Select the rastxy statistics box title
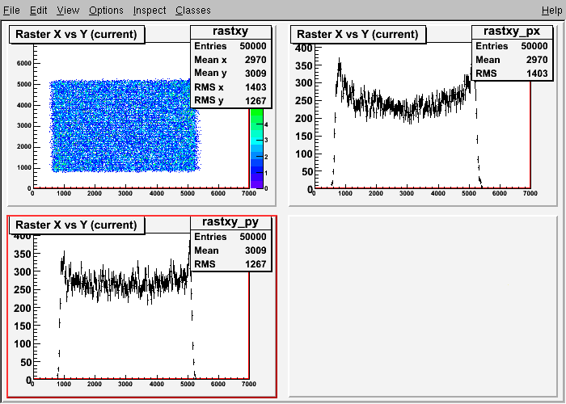 click(230, 32)
